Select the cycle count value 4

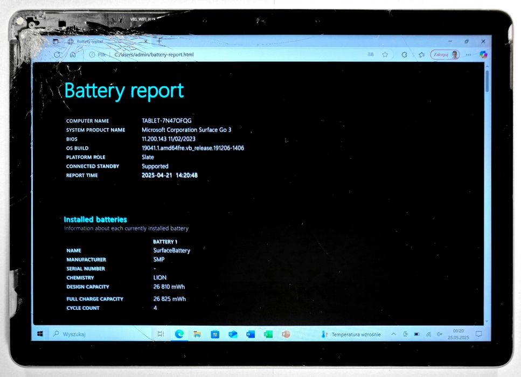[155, 308]
